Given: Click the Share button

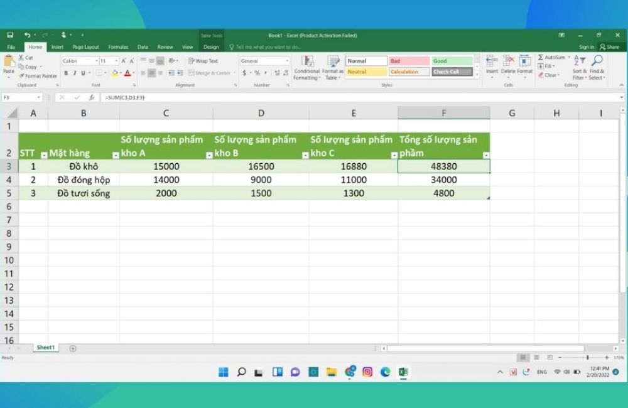Looking at the screenshot, I should 610,47.
